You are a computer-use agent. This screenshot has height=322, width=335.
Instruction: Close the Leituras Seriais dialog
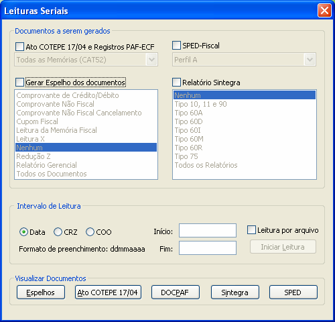coord(324,11)
